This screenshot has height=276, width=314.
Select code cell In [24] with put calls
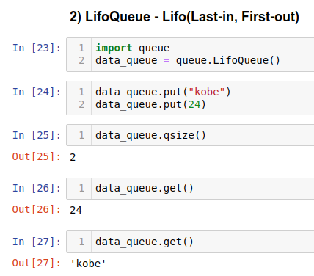coord(190,98)
